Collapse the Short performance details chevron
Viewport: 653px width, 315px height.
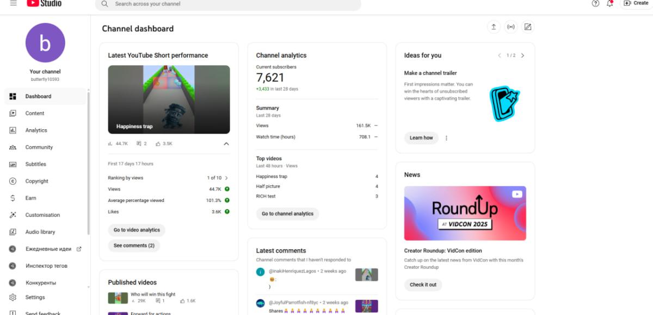click(x=226, y=144)
